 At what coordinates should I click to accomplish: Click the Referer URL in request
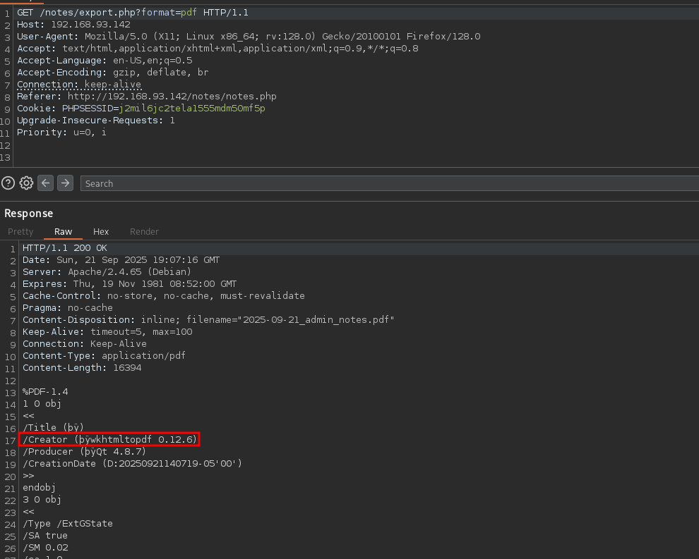tap(172, 97)
